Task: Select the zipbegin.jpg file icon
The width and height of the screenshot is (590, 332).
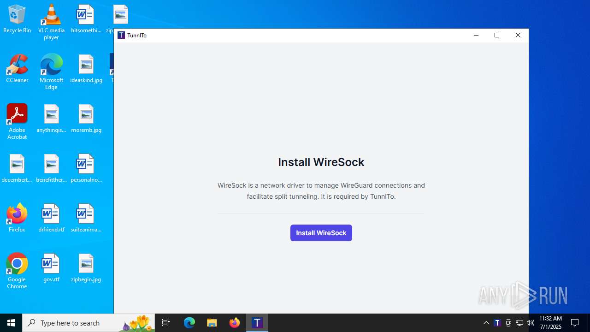Action: 86,268
